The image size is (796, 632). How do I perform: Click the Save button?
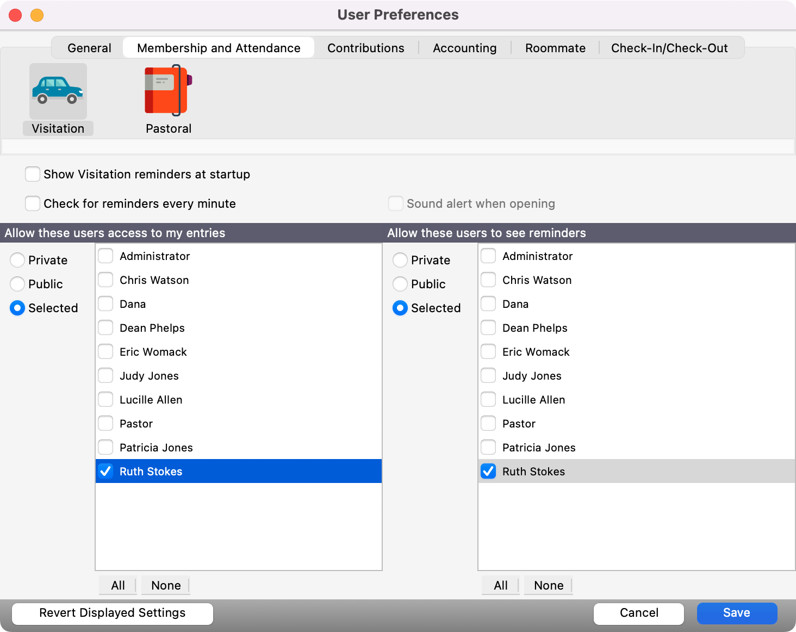tap(737, 613)
